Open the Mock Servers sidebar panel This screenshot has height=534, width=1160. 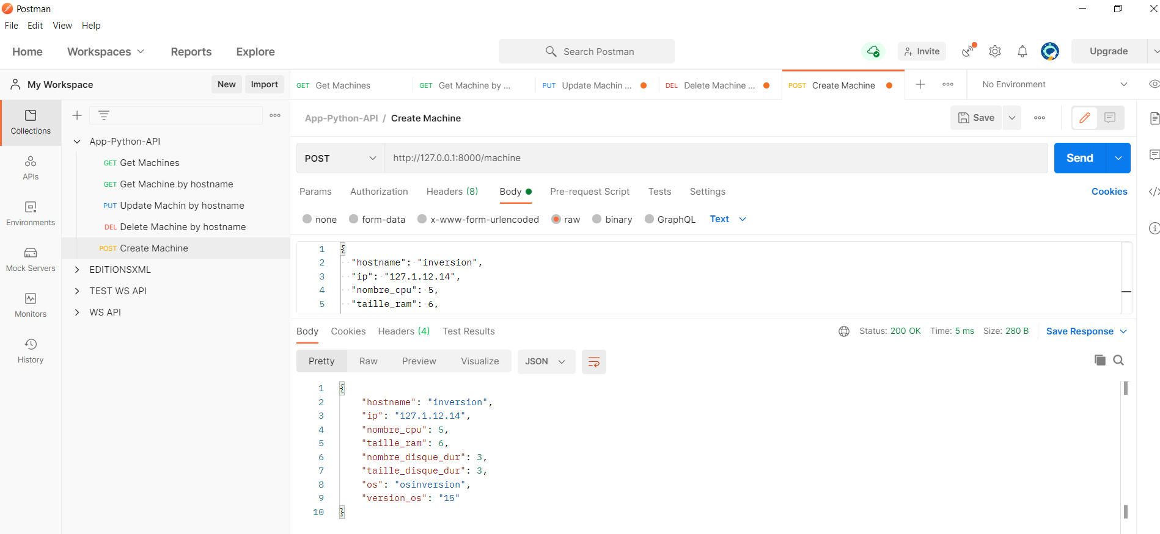pos(31,260)
